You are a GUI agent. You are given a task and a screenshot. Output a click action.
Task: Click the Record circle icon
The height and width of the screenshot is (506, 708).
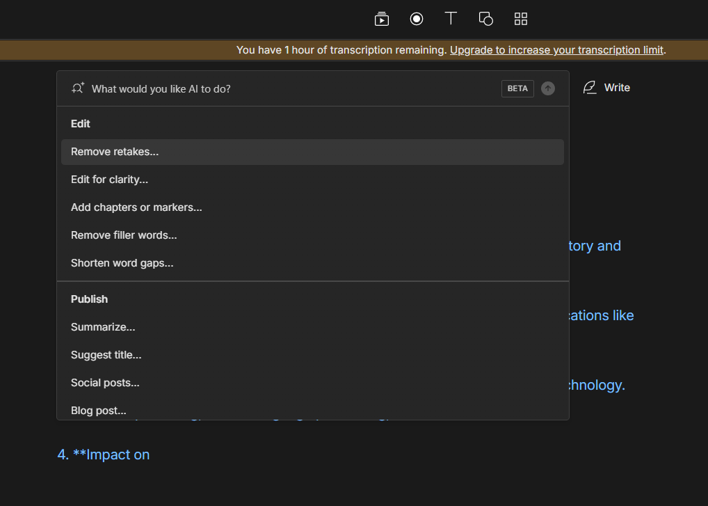coord(416,19)
